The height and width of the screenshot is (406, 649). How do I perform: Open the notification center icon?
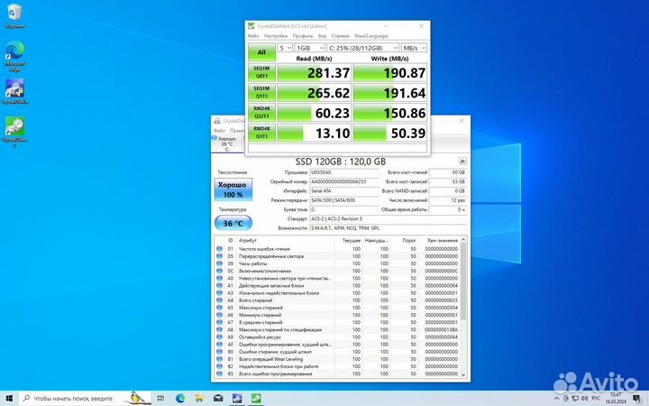click(637, 399)
